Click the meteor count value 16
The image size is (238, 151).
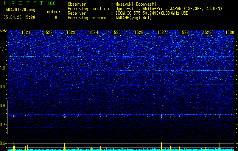coord(55,17)
